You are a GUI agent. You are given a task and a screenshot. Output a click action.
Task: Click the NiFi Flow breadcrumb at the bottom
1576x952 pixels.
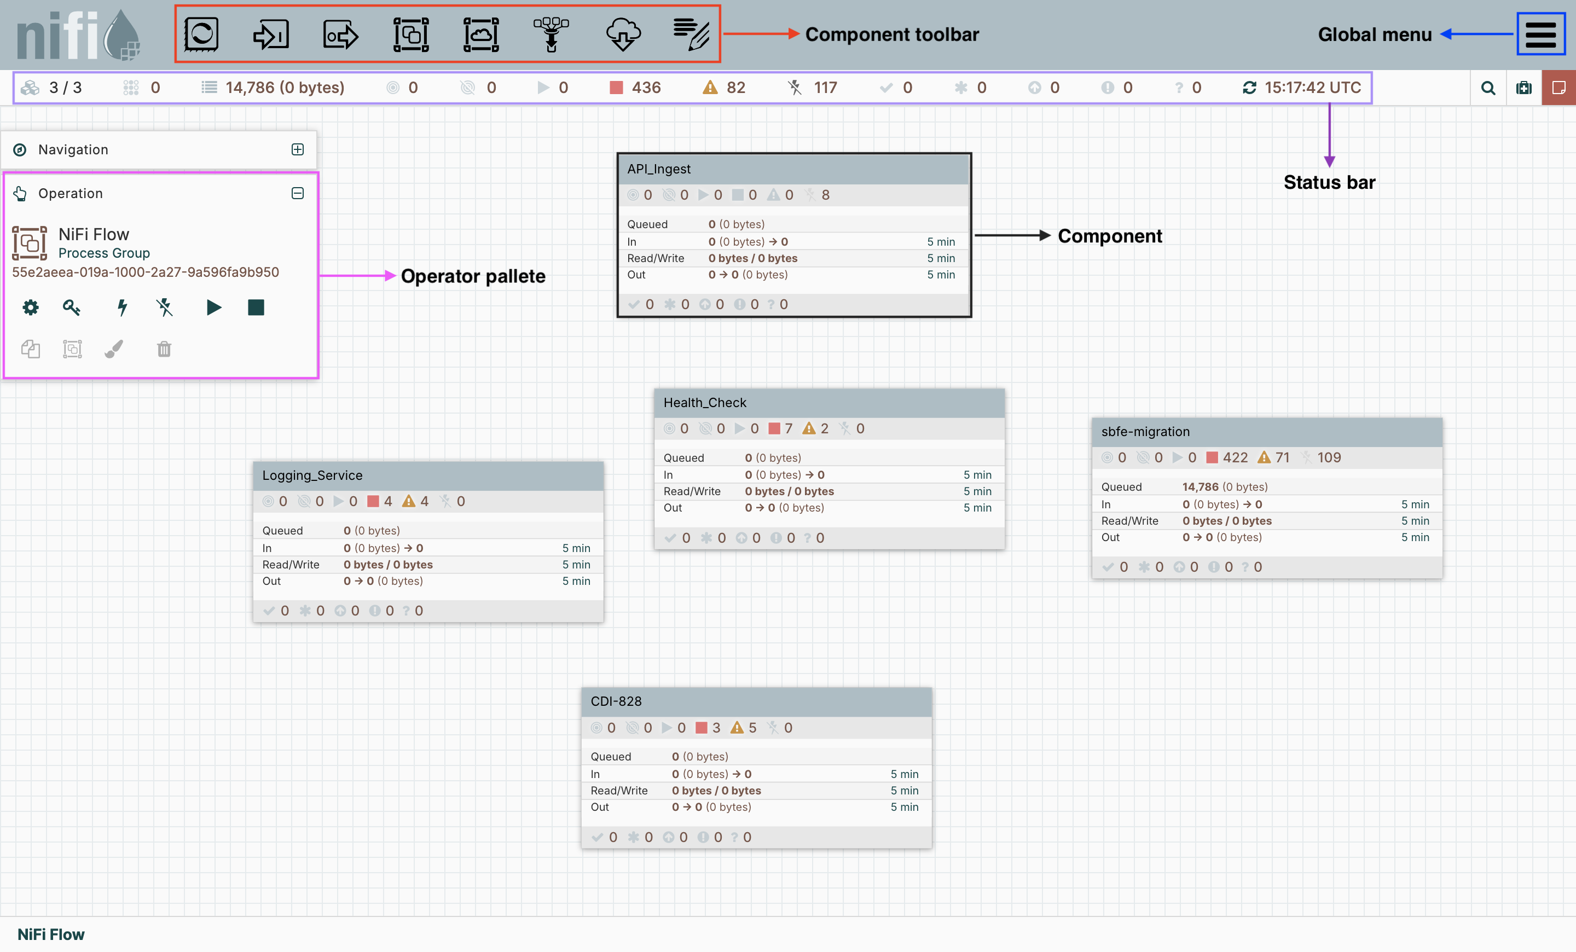(50, 934)
